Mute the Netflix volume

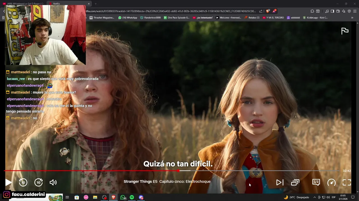tap(53, 182)
